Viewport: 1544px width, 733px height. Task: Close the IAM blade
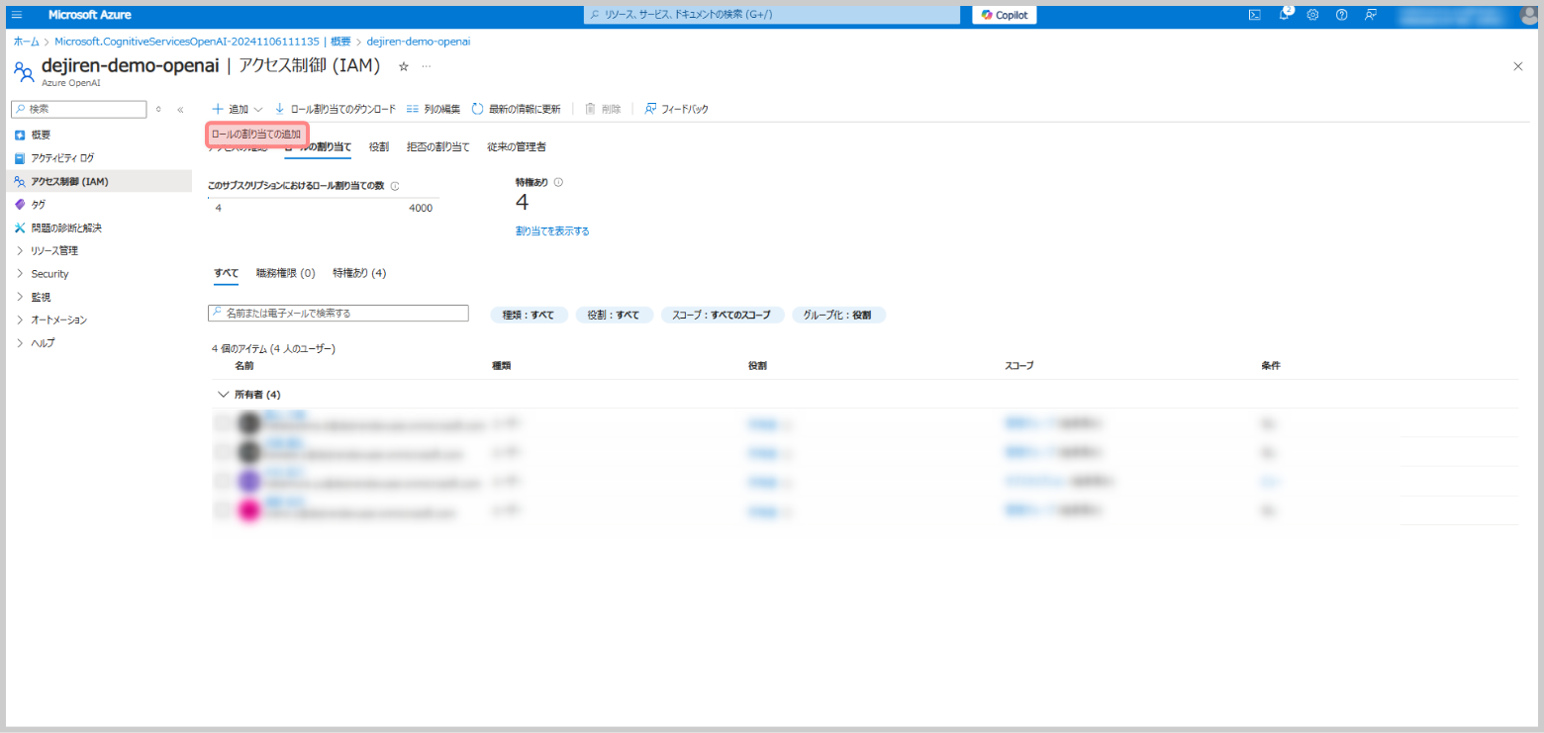[1518, 66]
